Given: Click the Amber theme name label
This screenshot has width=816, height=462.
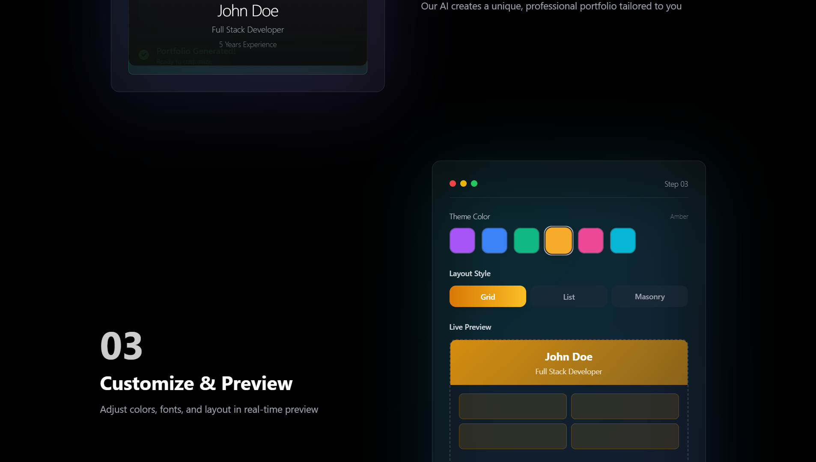Looking at the screenshot, I should 679,216.
